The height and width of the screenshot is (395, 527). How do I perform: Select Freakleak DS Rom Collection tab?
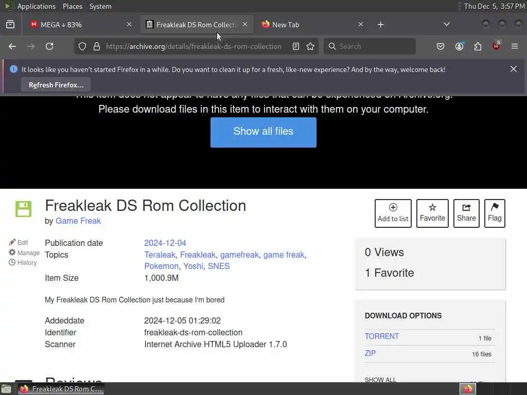(x=197, y=25)
